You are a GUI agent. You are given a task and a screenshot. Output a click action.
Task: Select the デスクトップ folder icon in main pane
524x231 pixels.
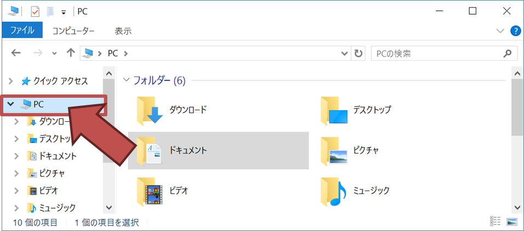(333, 111)
